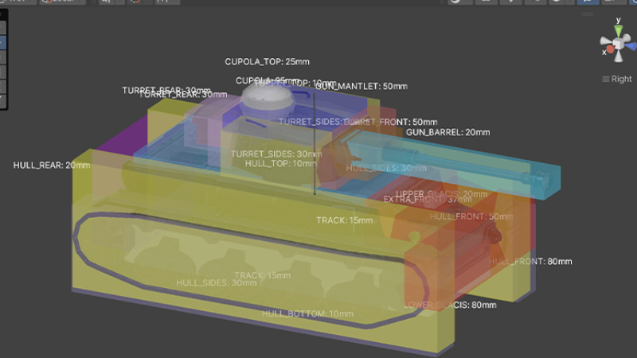
Task: Click the blue Z axis cone on gizmo
Action: pos(631,46)
